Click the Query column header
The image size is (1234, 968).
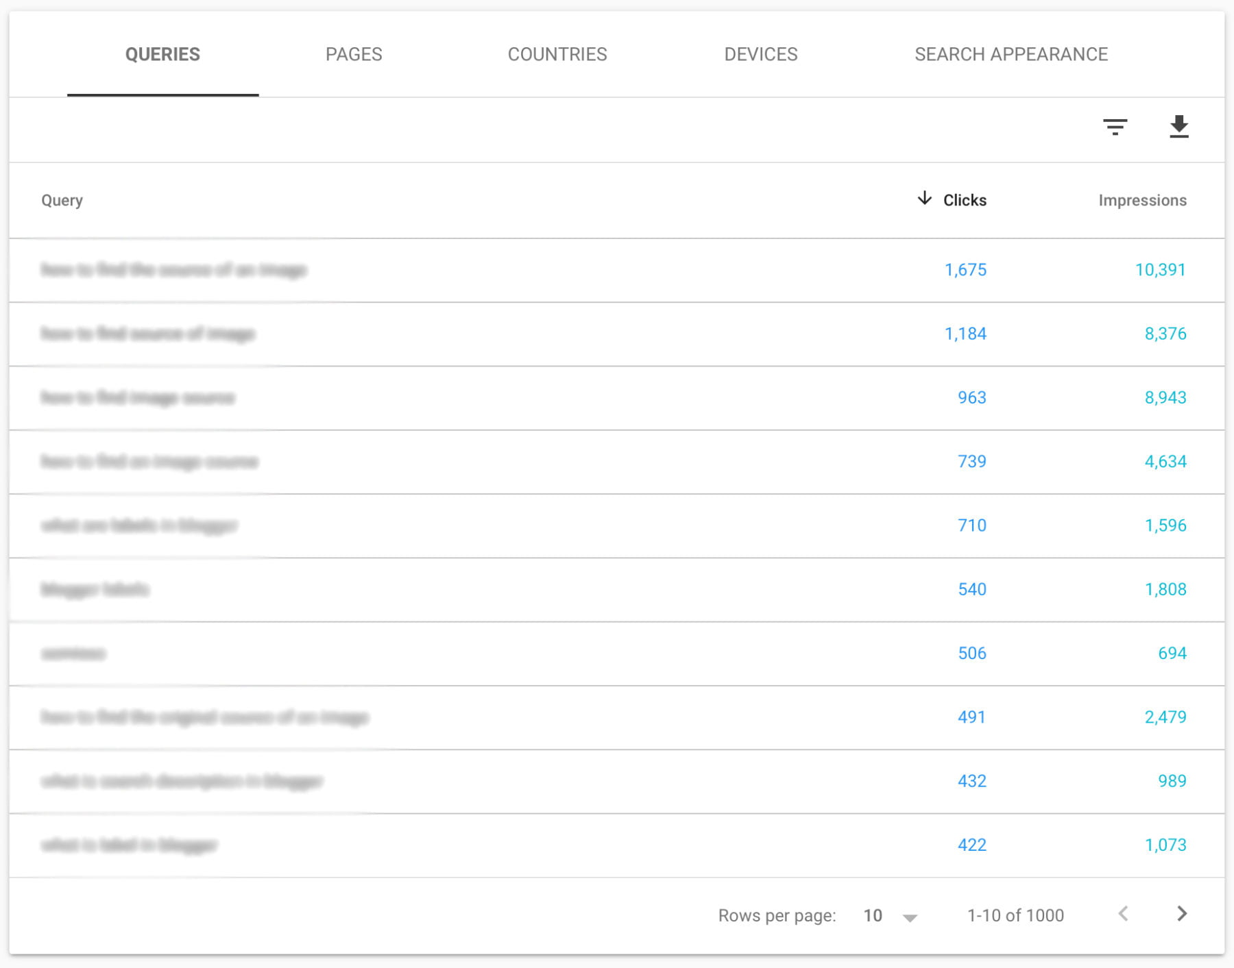pos(62,200)
